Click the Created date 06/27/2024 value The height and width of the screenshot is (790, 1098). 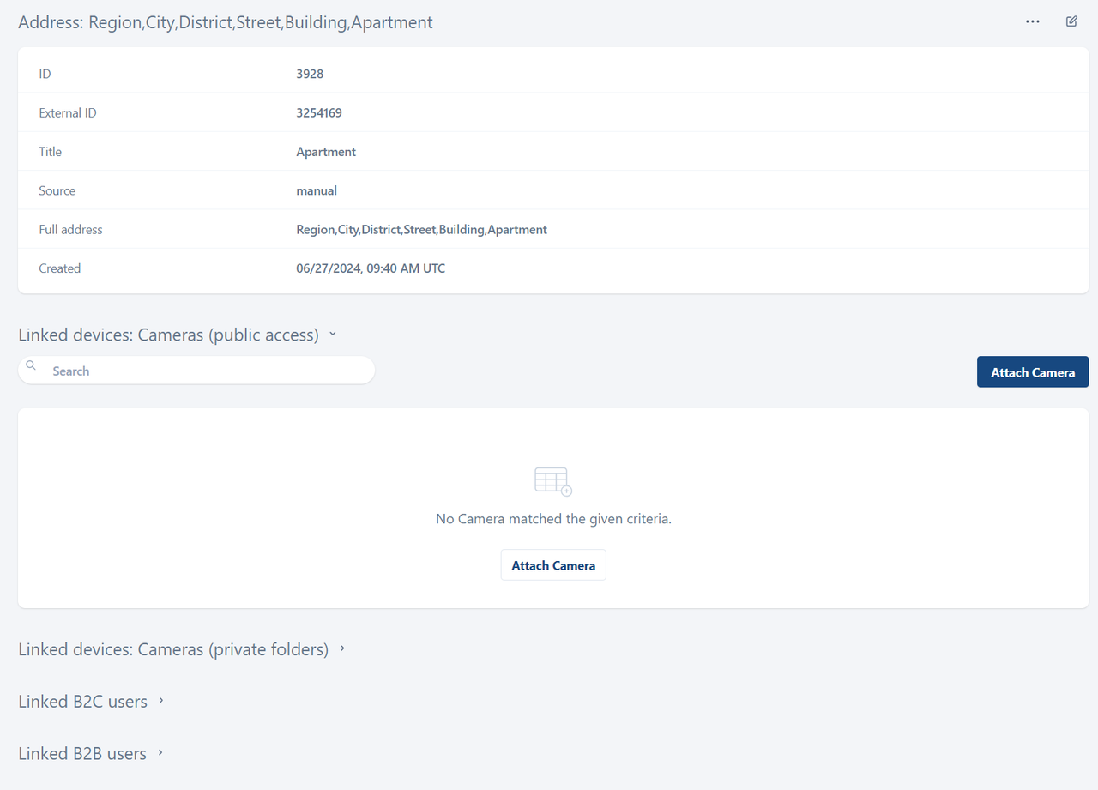(x=371, y=268)
